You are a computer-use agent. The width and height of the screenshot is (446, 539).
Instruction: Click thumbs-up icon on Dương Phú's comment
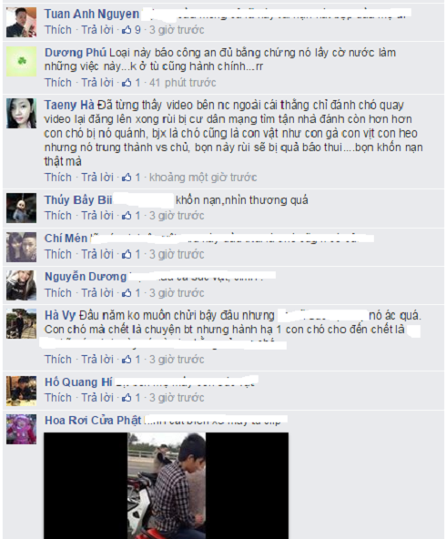tap(127, 83)
